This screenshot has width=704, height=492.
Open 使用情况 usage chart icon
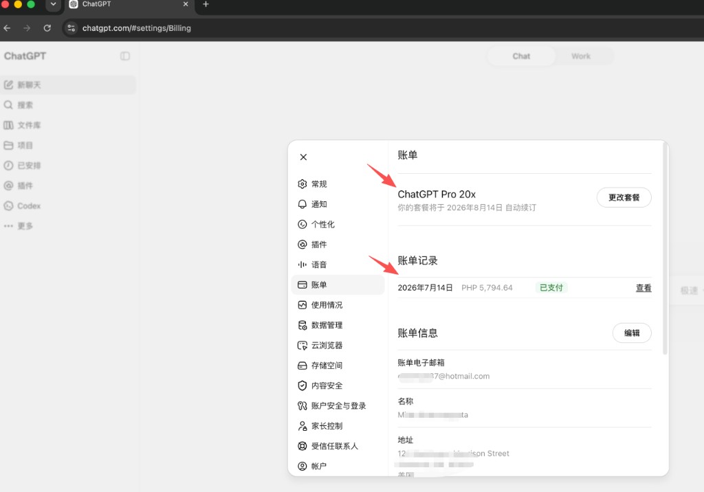tap(302, 305)
